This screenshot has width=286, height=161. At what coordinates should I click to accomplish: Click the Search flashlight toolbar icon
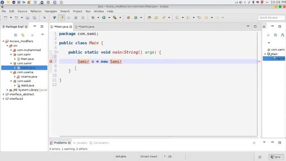164,18
